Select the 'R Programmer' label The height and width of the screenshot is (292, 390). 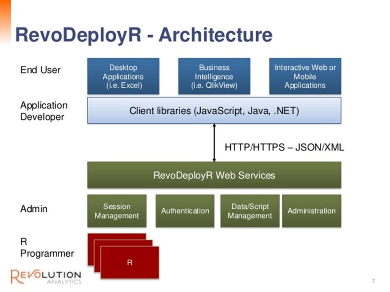tap(47, 247)
